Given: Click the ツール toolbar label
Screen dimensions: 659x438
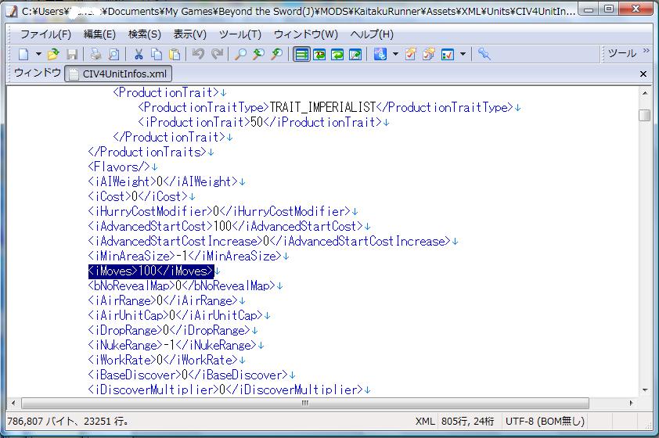Looking at the screenshot, I should tap(622, 53).
